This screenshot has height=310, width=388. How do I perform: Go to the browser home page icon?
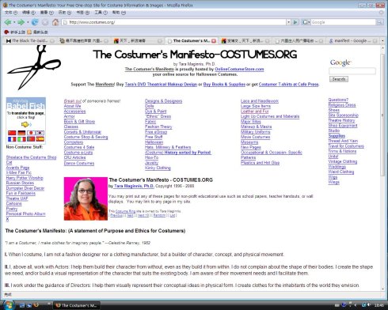tap(55, 22)
